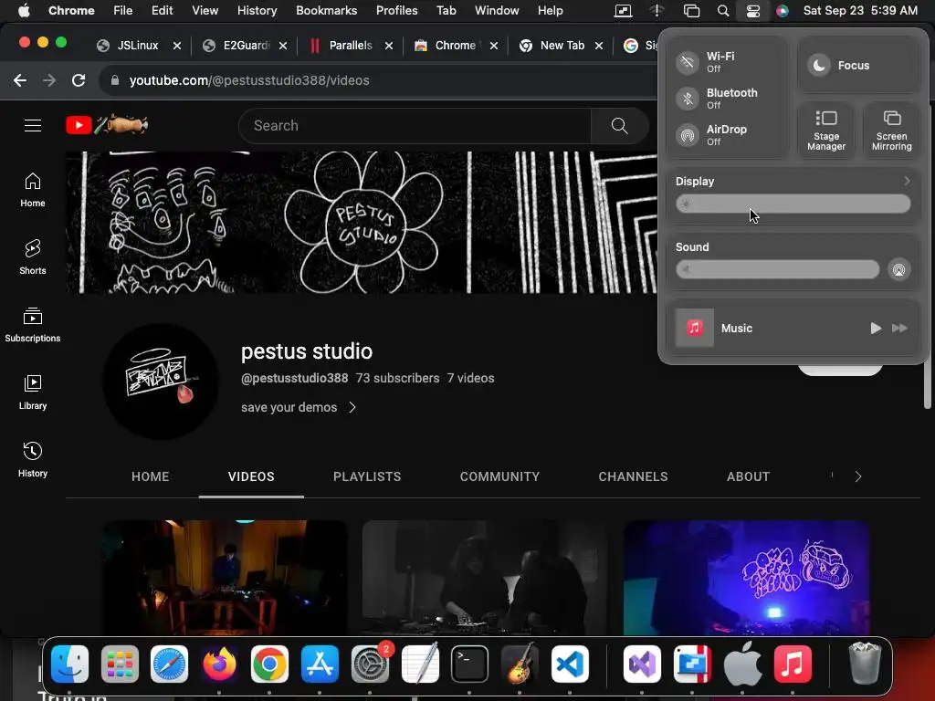Open the channel COMMUNITY tab
This screenshot has width=935, height=701.
(499, 476)
